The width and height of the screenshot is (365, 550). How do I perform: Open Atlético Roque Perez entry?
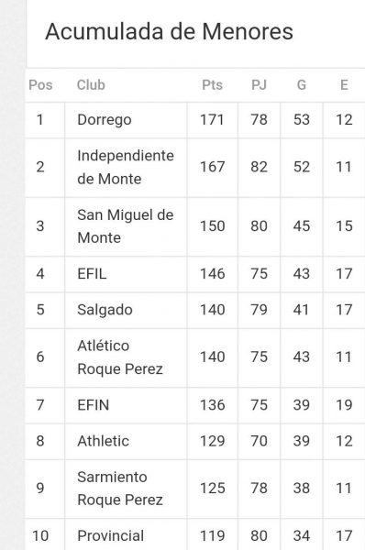click(119, 357)
